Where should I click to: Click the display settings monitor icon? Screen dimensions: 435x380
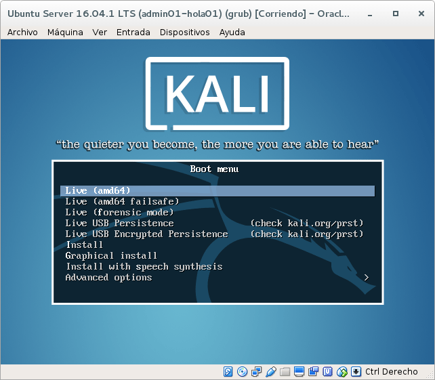coord(299,372)
